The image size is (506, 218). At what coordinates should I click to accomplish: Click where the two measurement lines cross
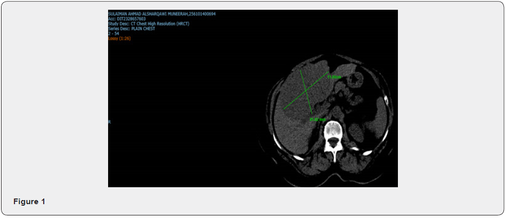tap(307, 90)
